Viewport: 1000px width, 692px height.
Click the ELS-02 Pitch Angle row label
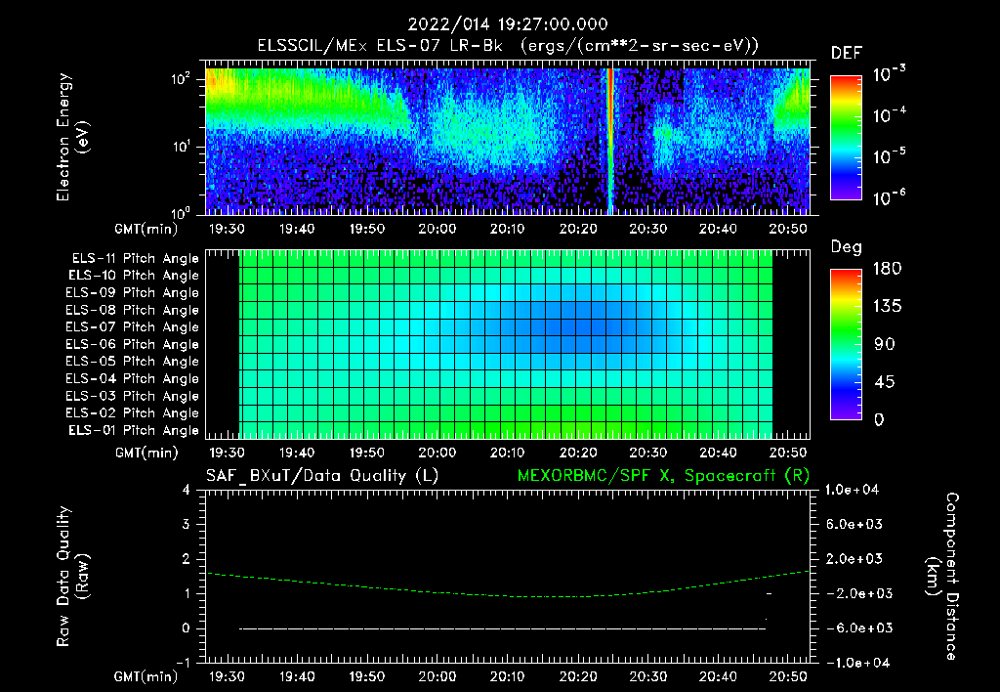133,413
